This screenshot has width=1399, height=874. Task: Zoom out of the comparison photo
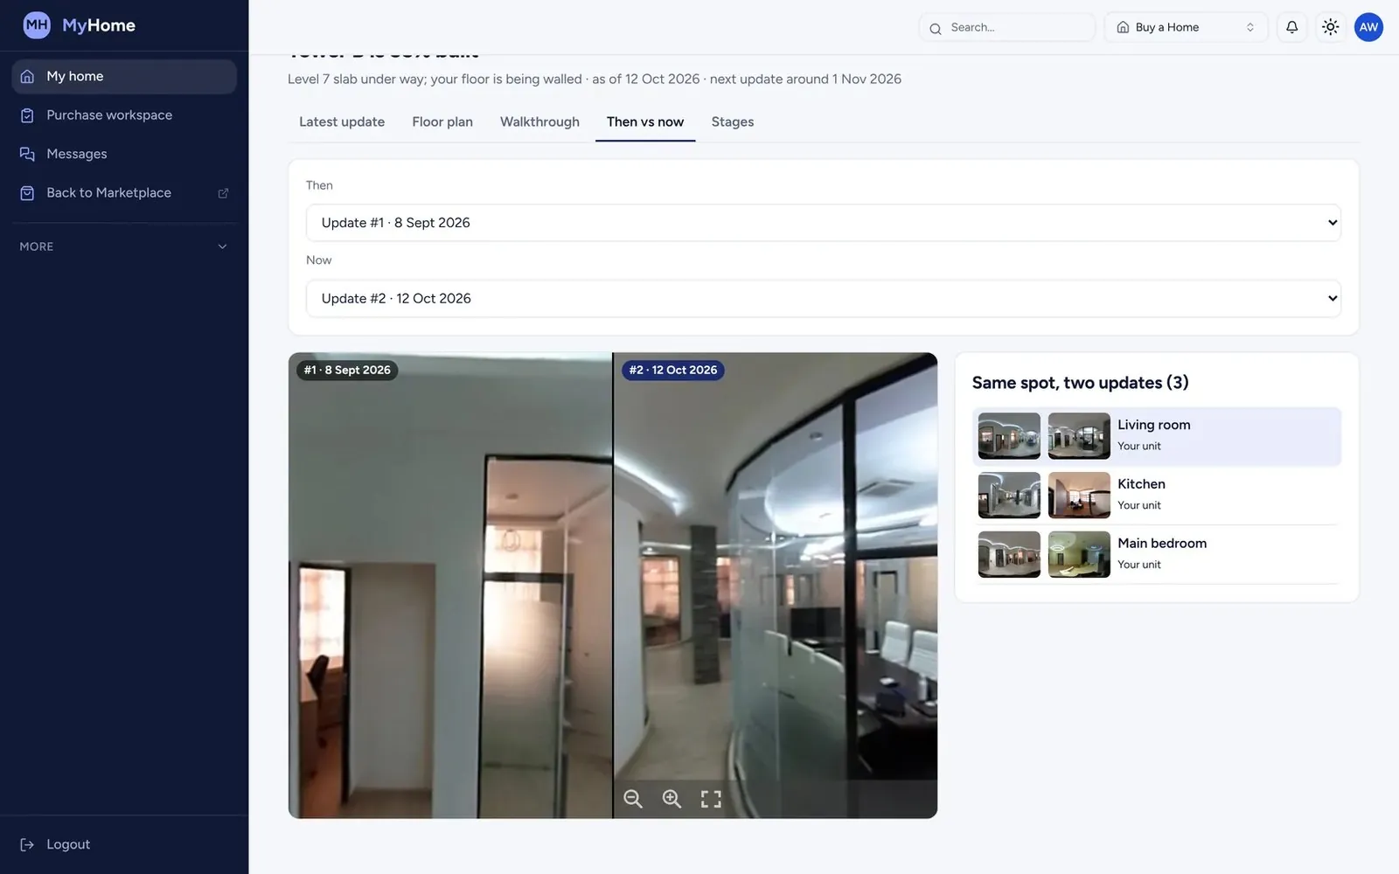[x=633, y=799]
